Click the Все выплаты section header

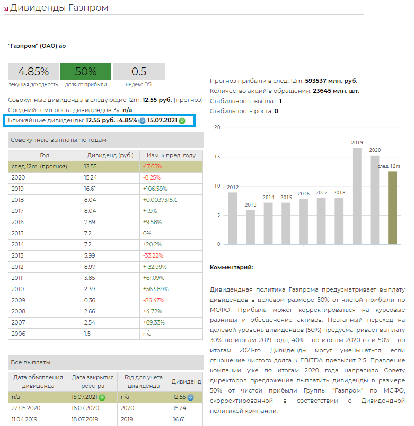pos(105,362)
